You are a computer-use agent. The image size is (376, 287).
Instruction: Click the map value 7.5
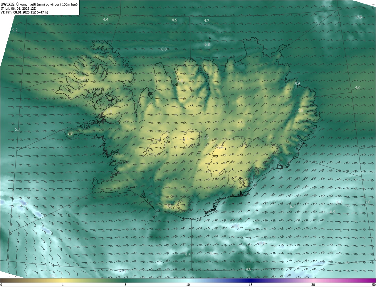359,17
